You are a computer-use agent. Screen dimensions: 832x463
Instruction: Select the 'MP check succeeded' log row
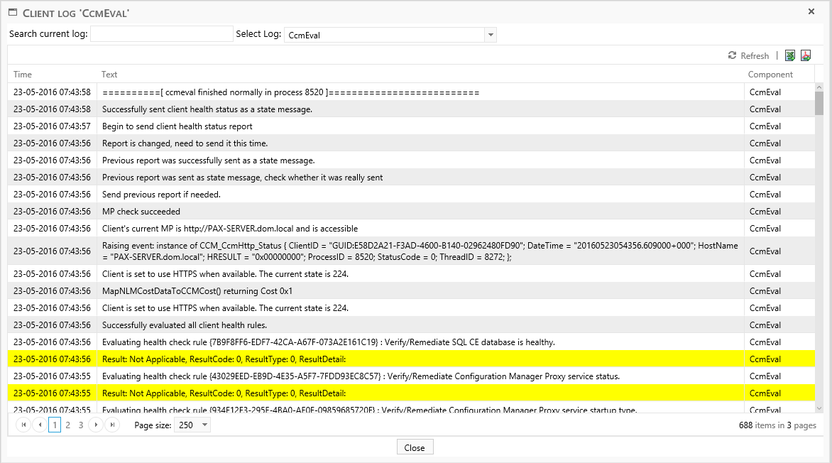pyautogui.click(x=141, y=212)
